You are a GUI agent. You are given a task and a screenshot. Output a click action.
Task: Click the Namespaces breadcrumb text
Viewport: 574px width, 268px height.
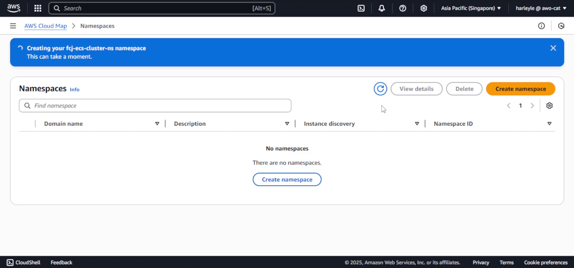click(97, 26)
